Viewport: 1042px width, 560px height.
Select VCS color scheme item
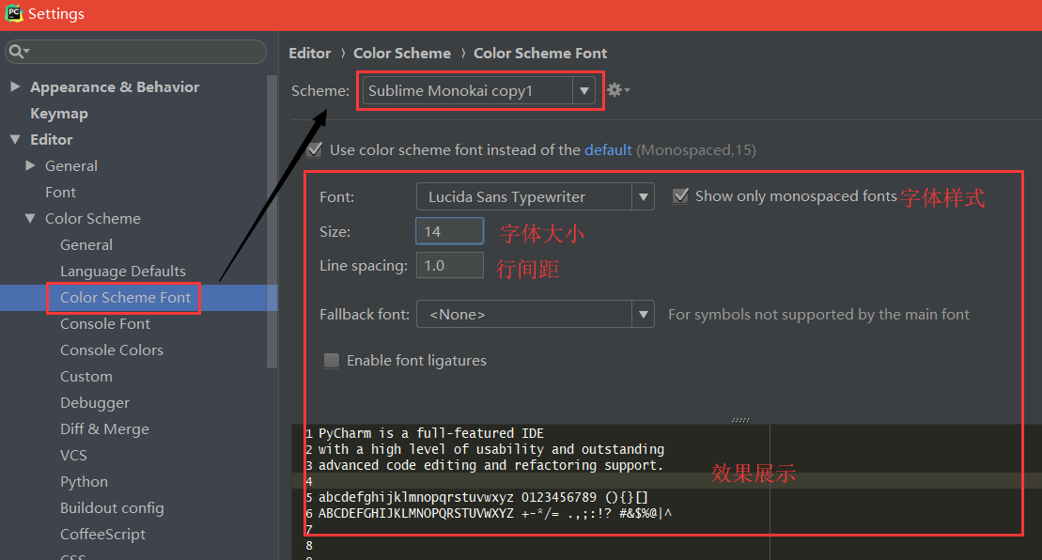point(74,456)
